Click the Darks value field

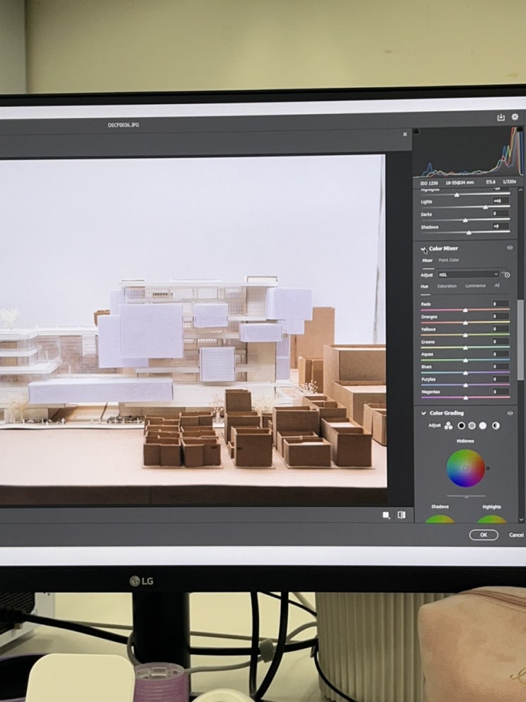point(500,213)
